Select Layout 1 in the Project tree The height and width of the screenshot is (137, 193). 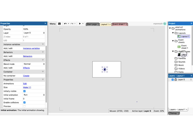point(184,36)
